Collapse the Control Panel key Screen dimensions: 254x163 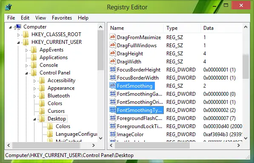[26, 73]
